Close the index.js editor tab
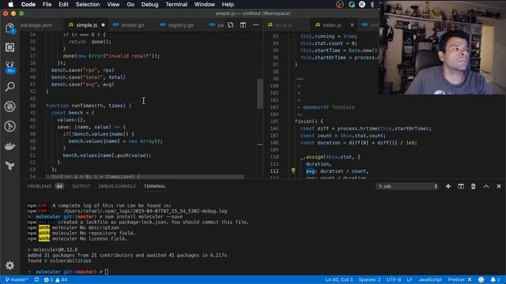This screenshot has height=284, width=506. pos(352,24)
